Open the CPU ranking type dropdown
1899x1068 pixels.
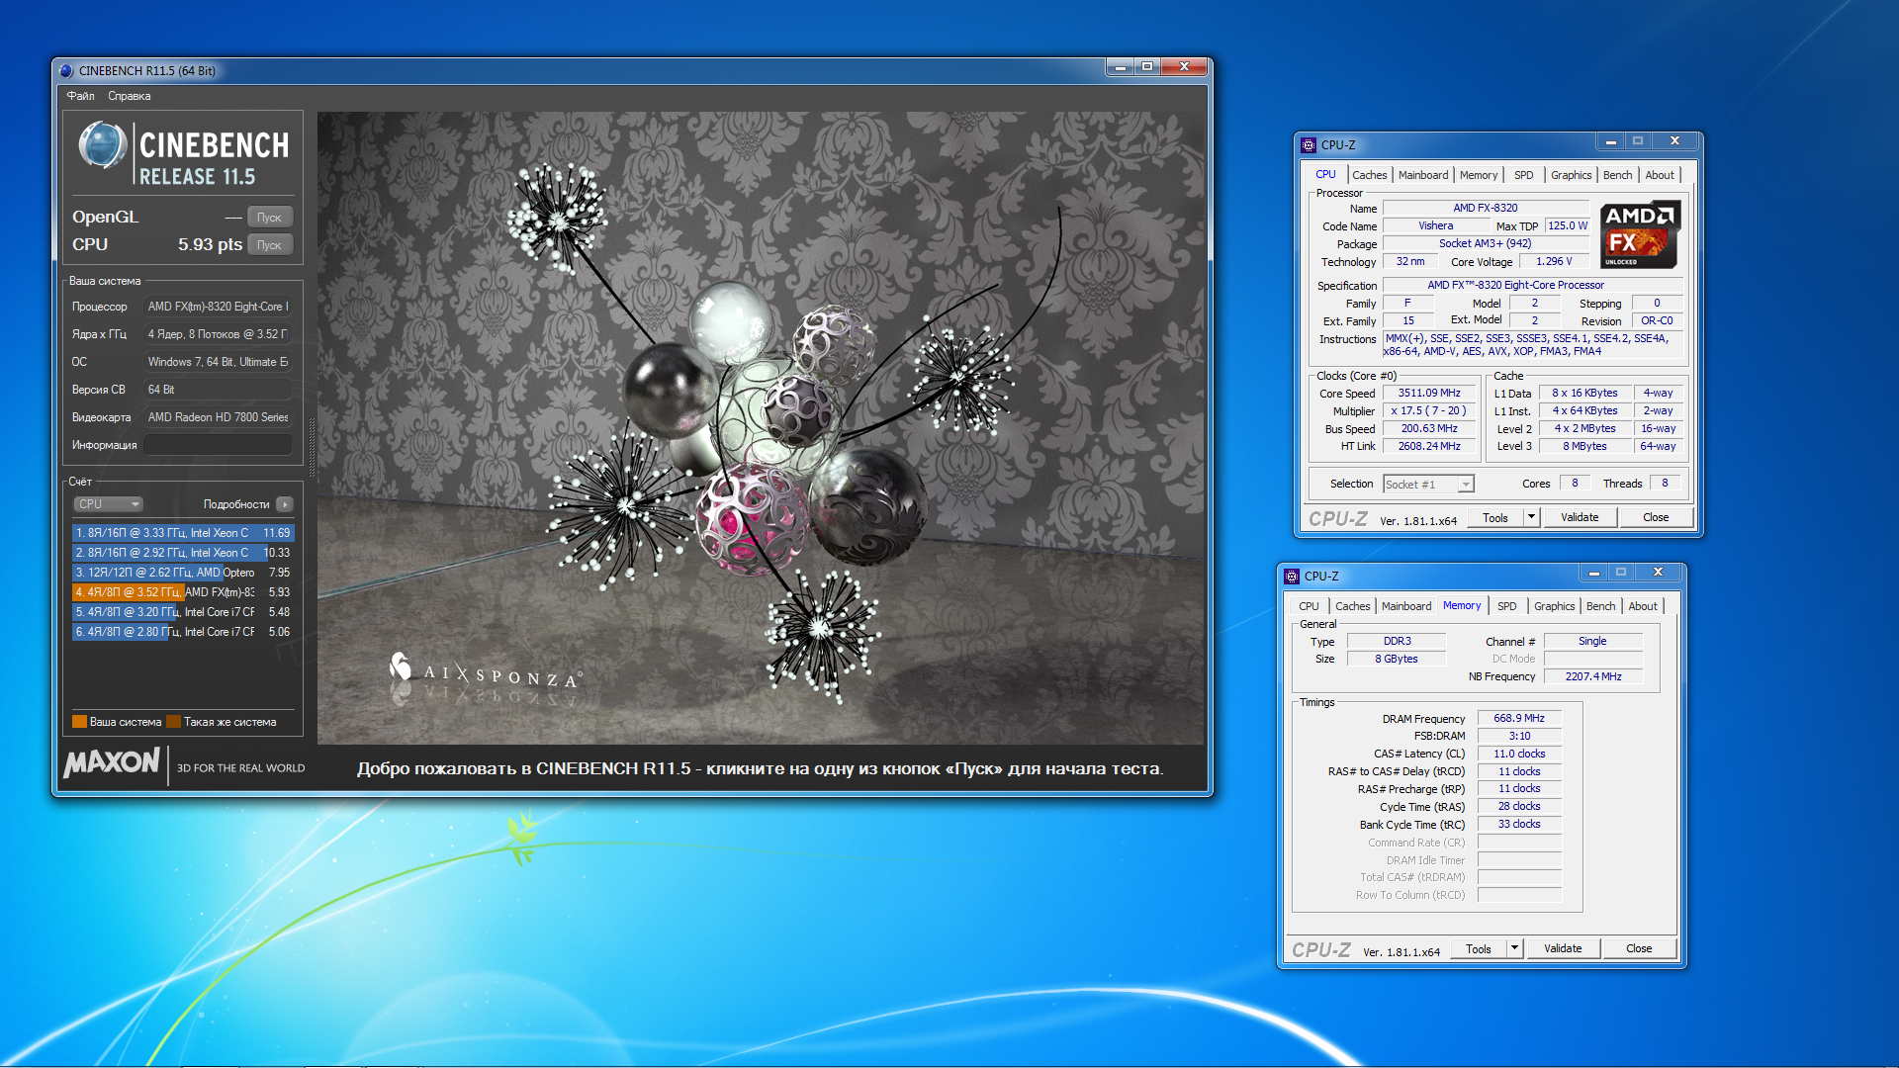(x=109, y=504)
